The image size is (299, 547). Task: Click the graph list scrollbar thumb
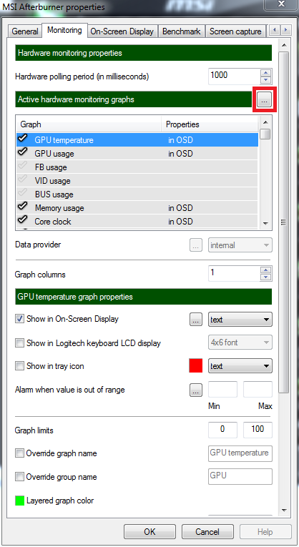point(266,134)
